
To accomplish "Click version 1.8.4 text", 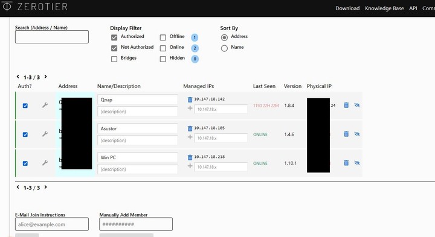I will click(289, 106).
